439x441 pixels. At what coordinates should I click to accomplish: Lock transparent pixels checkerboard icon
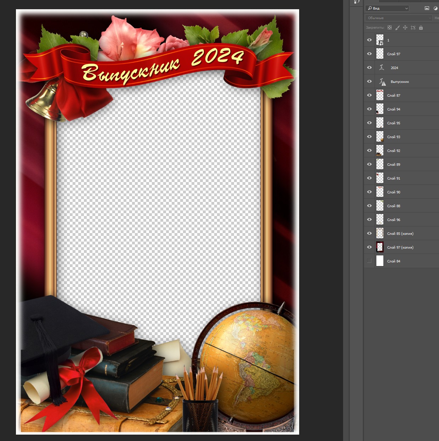coord(389,28)
